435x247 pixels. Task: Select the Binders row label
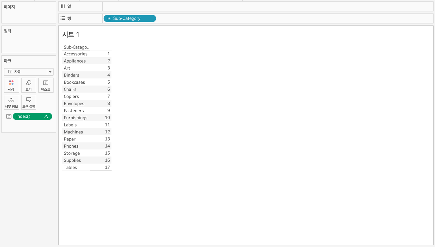click(x=71, y=75)
